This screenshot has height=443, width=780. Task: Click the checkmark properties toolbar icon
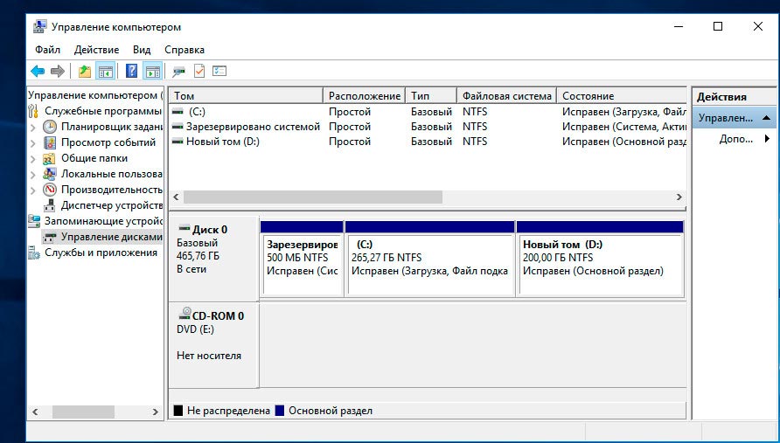tap(199, 72)
